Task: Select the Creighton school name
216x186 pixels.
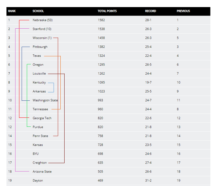Action: [x=40, y=163]
